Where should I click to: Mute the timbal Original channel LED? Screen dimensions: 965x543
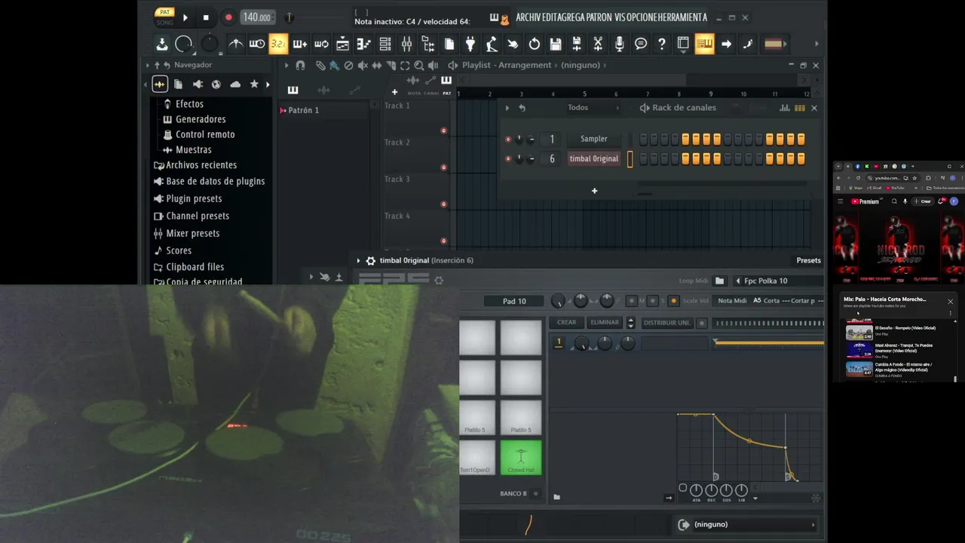coord(508,159)
